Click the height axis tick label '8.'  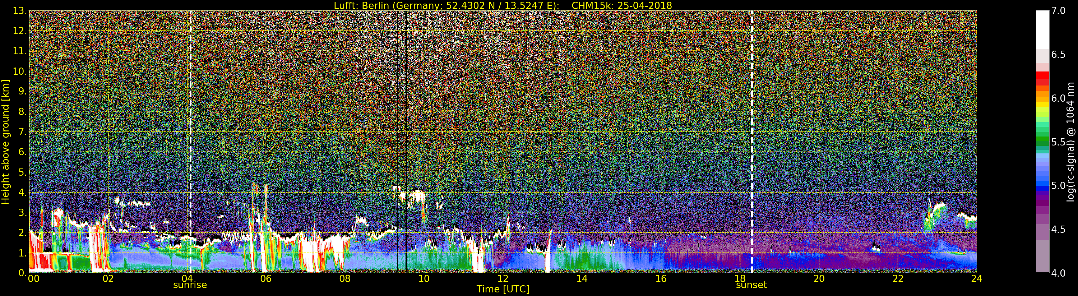[22, 111]
